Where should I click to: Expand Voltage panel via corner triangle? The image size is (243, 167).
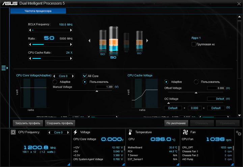click(x=124, y=164)
